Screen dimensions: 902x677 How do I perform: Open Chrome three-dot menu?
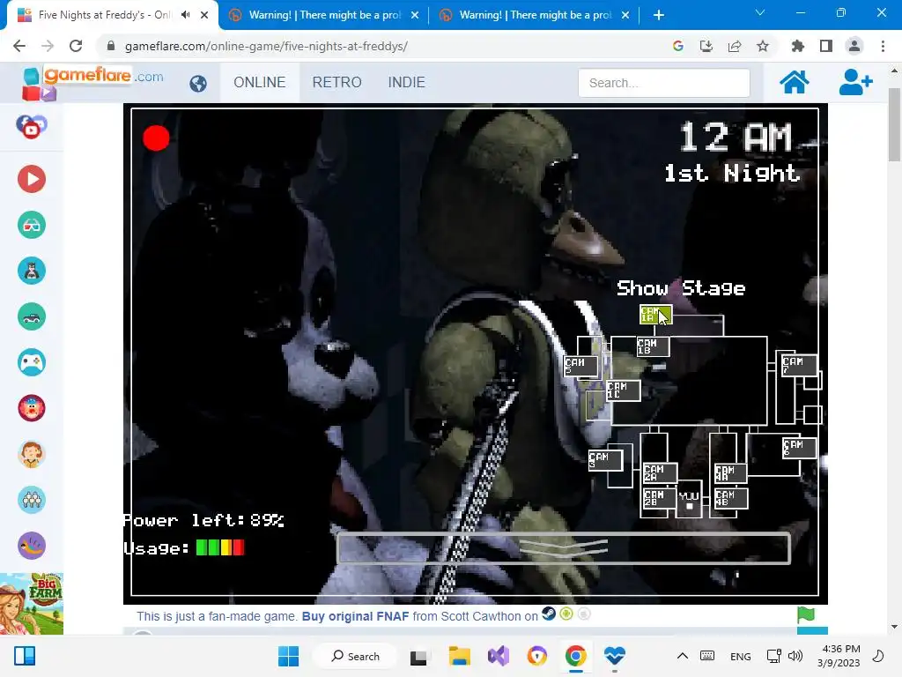tap(883, 46)
